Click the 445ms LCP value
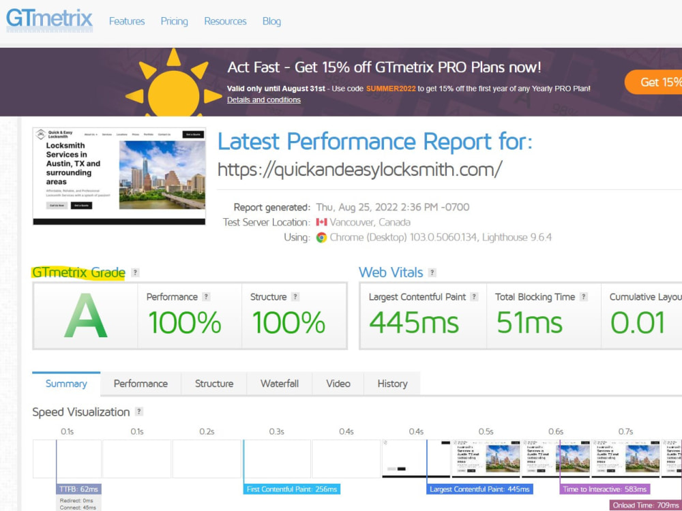This screenshot has width=682, height=511. (414, 323)
